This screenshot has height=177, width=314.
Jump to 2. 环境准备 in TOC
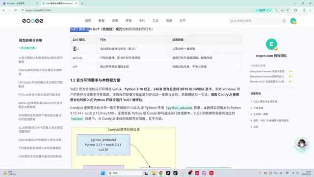tap(257, 108)
